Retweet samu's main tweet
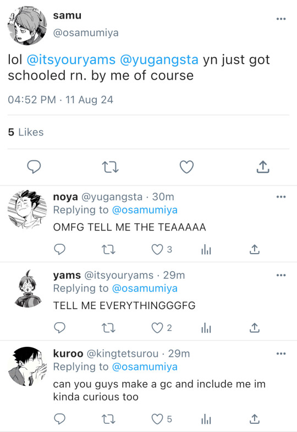The height and width of the screenshot is (432, 297). (x=110, y=167)
